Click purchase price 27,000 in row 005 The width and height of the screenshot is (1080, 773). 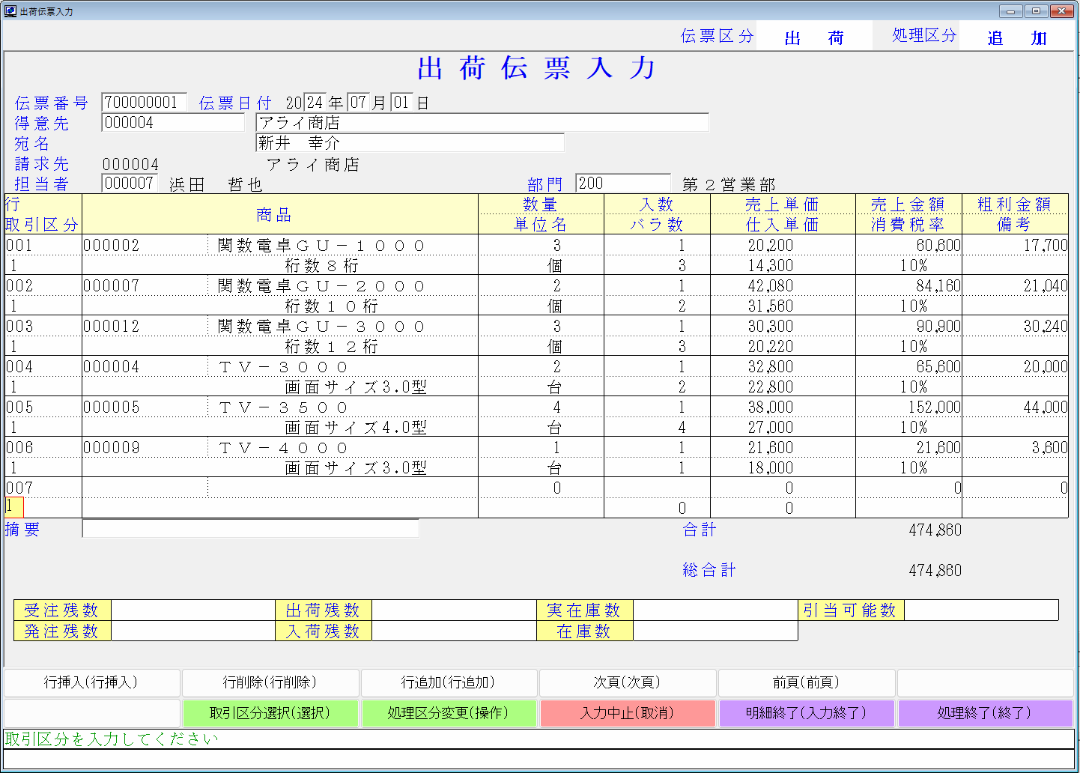click(x=771, y=428)
